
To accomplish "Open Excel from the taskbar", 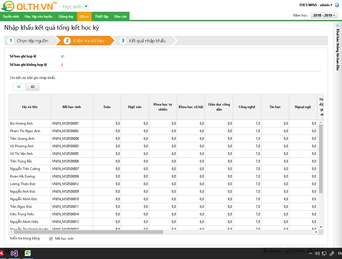I will pyautogui.click(x=28, y=253).
